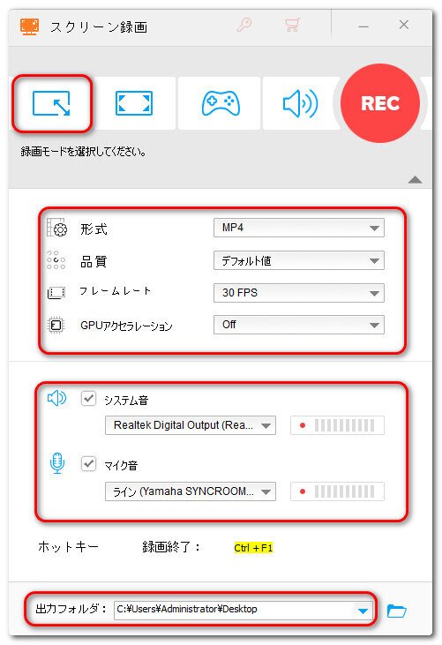Collapse the settings panel triangle

(x=416, y=179)
